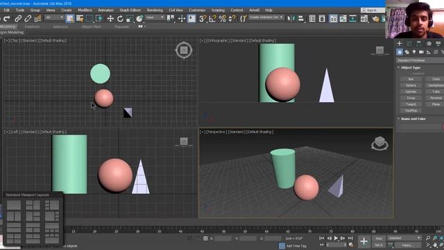Click the Box primitive button
This screenshot has width=444, height=250.
pos(411,79)
